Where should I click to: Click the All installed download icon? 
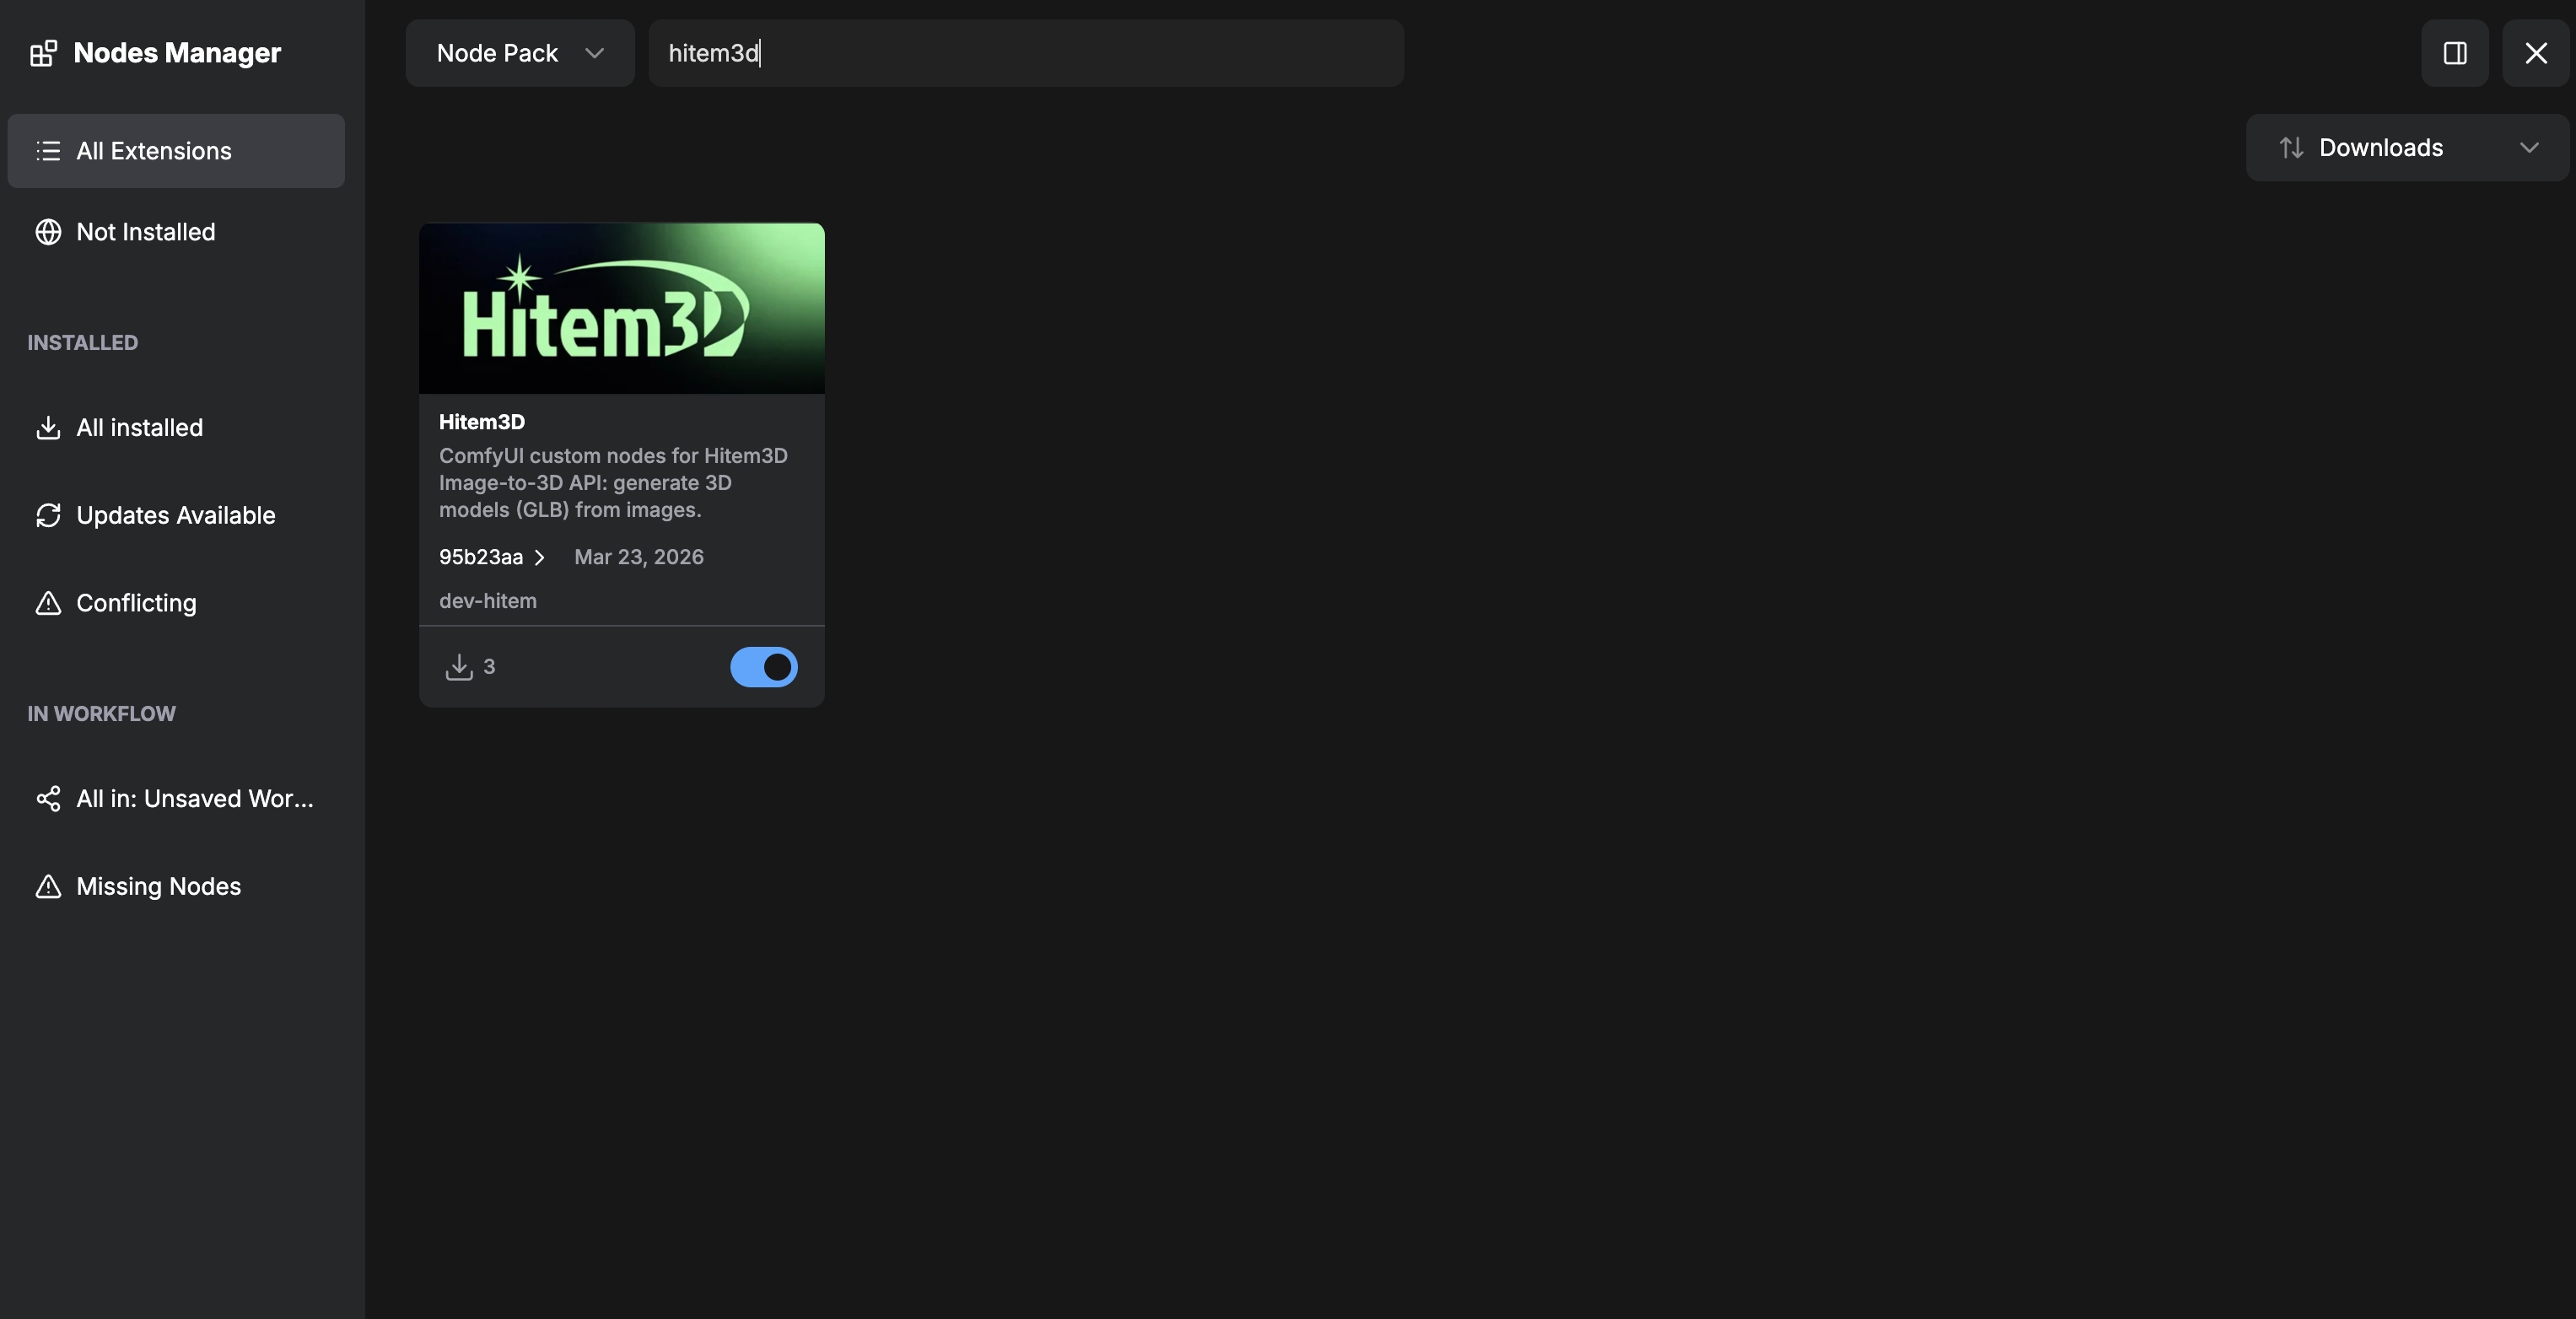tap(49, 428)
